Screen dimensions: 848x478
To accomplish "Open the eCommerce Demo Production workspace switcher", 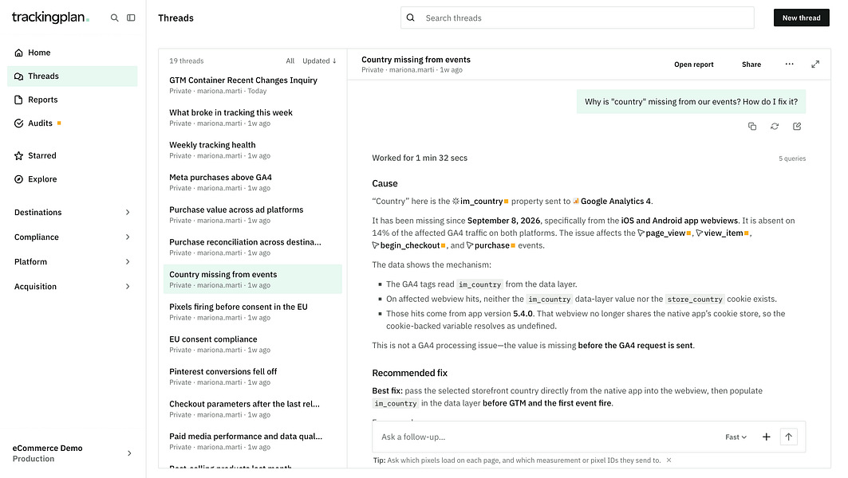I will click(73, 453).
